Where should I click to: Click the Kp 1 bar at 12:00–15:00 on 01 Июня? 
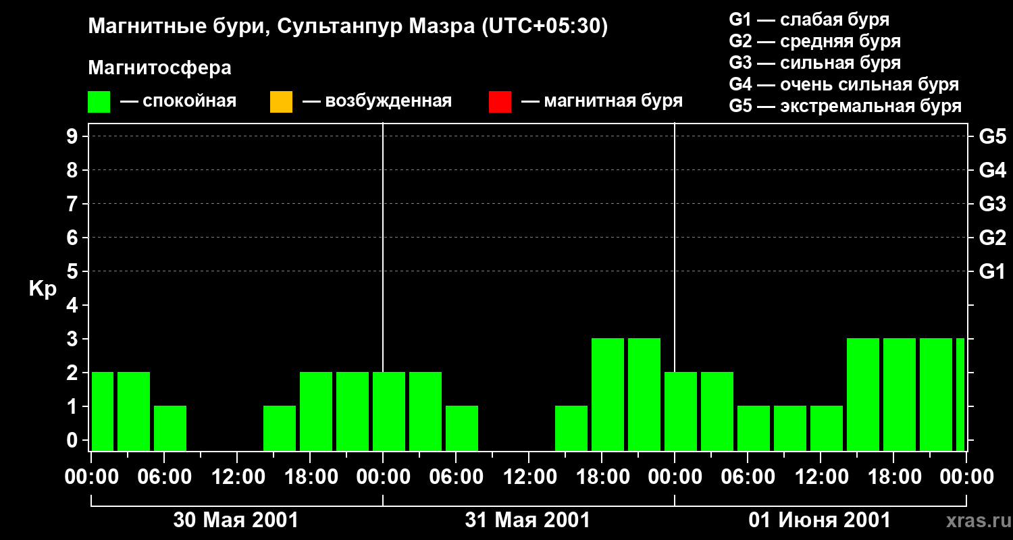pyautogui.click(x=827, y=428)
